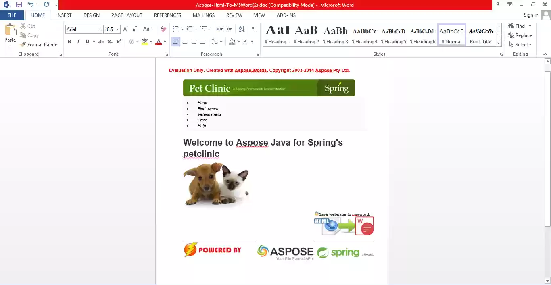Activate the Format Painter tool
The width and height of the screenshot is (551, 285).
click(x=40, y=44)
